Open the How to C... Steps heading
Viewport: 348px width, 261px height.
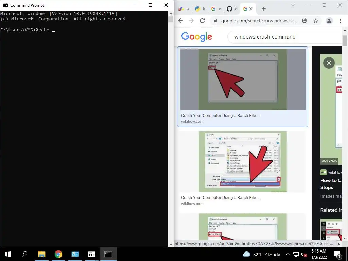[x=331, y=184]
